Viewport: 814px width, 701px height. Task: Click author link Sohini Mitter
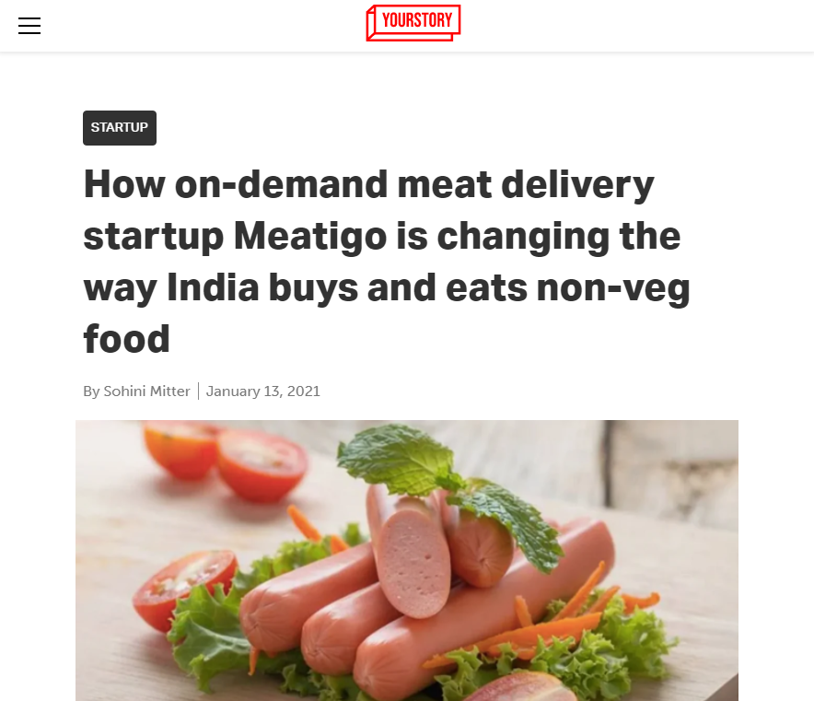pos(145,391)
